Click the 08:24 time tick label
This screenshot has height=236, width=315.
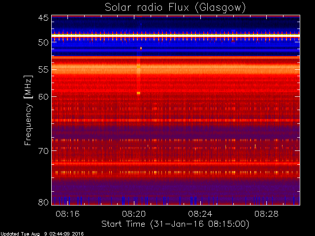[200, 214]
